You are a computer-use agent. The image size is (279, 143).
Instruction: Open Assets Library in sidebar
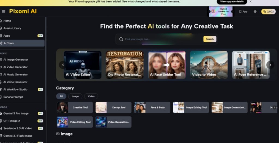[x=22, y=28]
